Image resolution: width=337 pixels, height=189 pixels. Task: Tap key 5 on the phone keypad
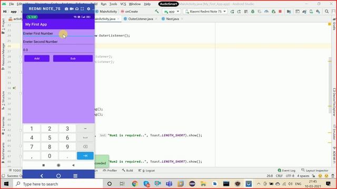49,138
